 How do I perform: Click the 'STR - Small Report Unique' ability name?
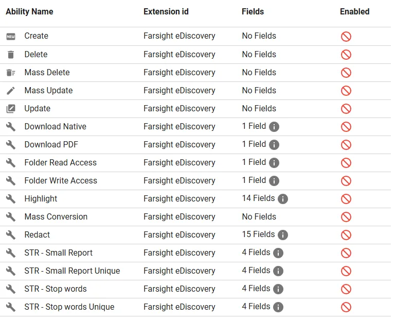[x=72, y=271]
